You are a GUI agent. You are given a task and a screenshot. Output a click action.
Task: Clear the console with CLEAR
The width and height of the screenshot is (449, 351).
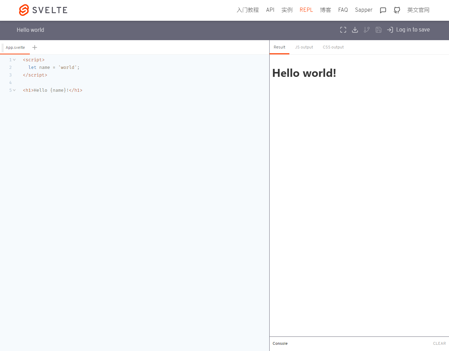click(x=439, y=344)
